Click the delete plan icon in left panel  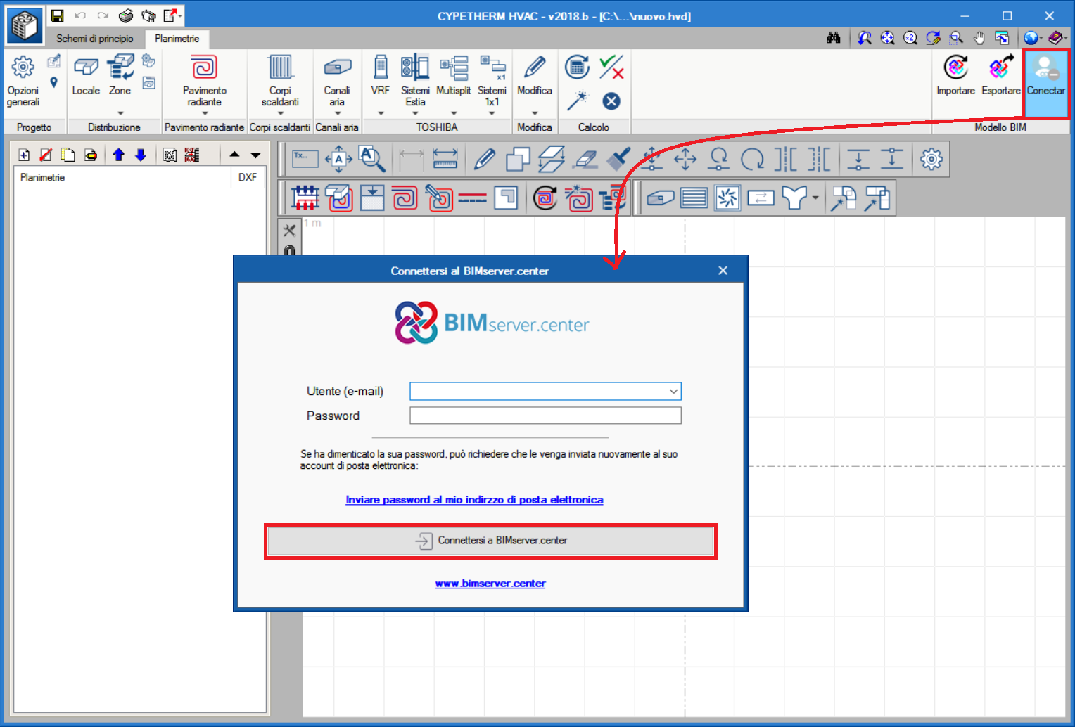46,155
